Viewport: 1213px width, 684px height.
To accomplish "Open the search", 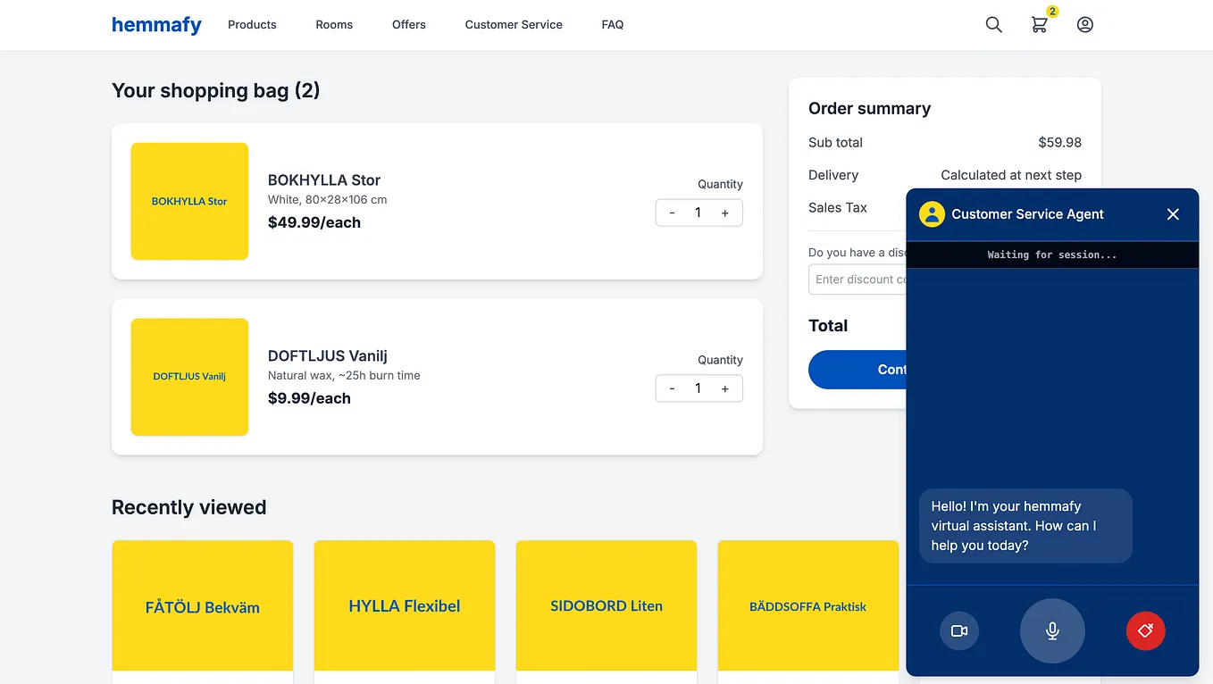I will [x=993, y=24].
